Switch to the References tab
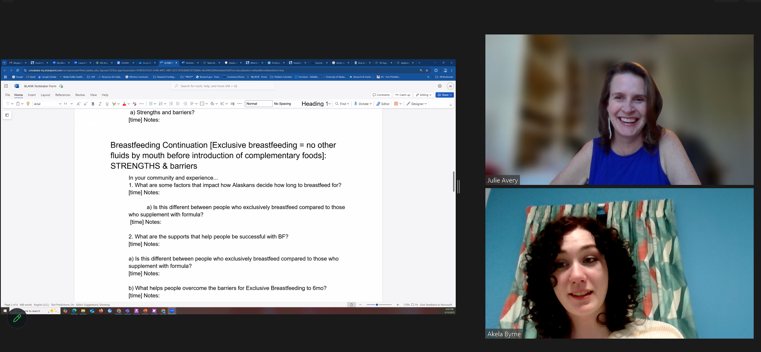The width and height of the screenshot is (761, 352). [63, 95]
